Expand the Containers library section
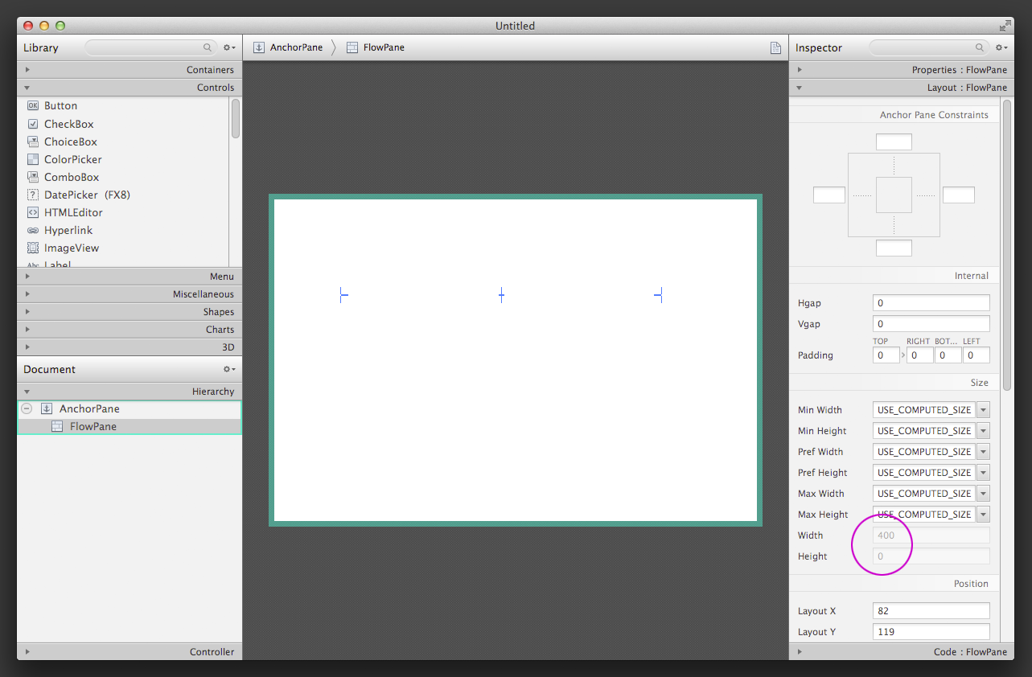The image size is (1032, 677). [x=27, y=70]
